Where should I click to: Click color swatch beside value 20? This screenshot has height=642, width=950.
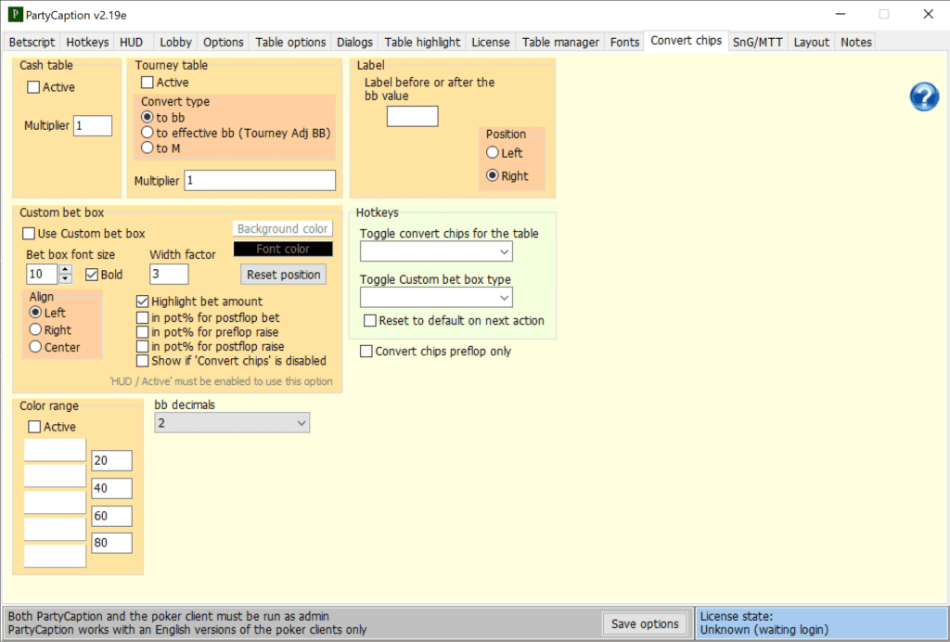tap(55, 450)
